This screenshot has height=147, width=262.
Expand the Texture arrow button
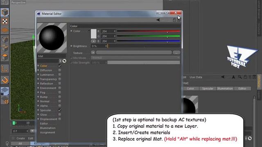93,53
